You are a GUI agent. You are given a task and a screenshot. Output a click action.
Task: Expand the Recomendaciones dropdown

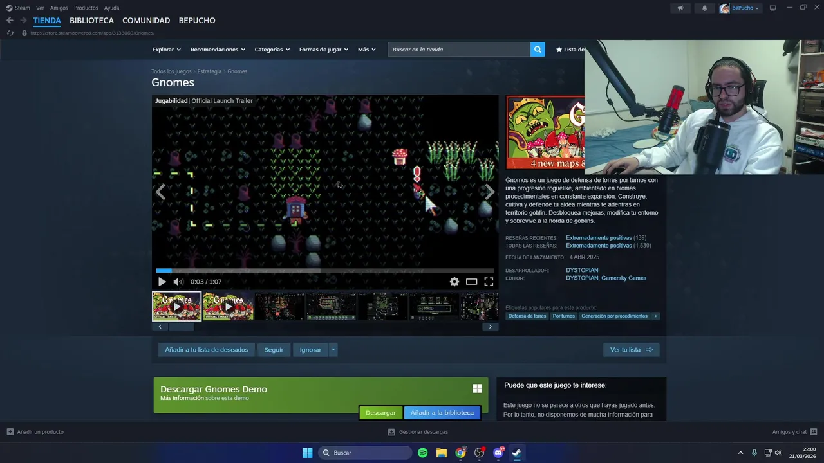click(x=218, y=50)
